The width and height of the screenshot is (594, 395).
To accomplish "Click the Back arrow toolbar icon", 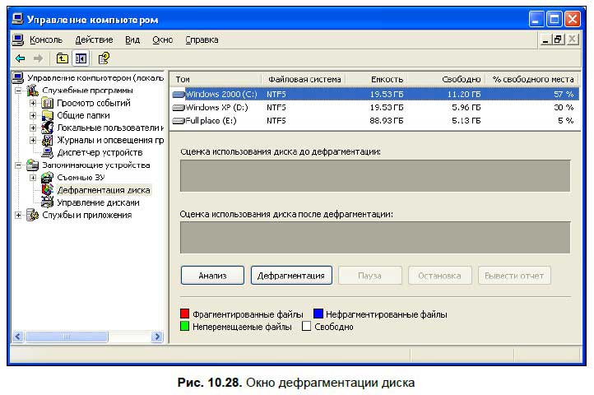I will (x=20, y=58).
